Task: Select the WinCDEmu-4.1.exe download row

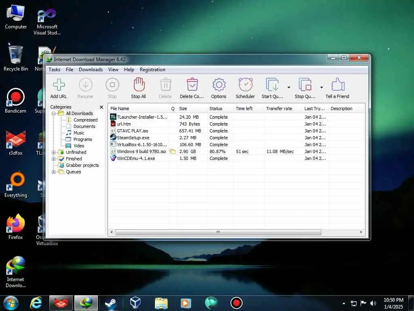Action: (x=236, y=158)
